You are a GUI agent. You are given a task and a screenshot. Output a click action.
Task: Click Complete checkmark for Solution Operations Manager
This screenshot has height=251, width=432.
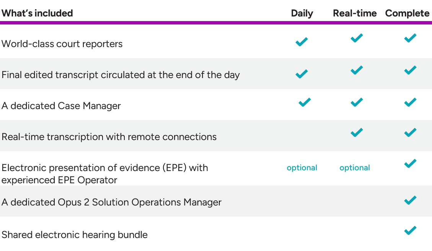click(x=410, y=200)
